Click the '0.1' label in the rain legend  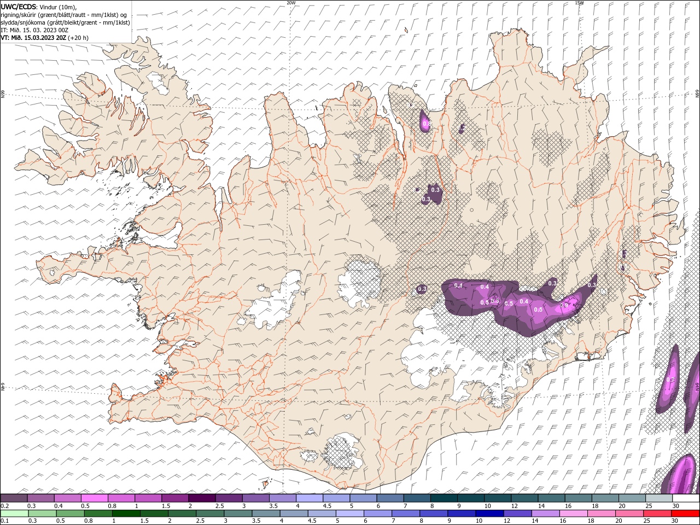4,521
